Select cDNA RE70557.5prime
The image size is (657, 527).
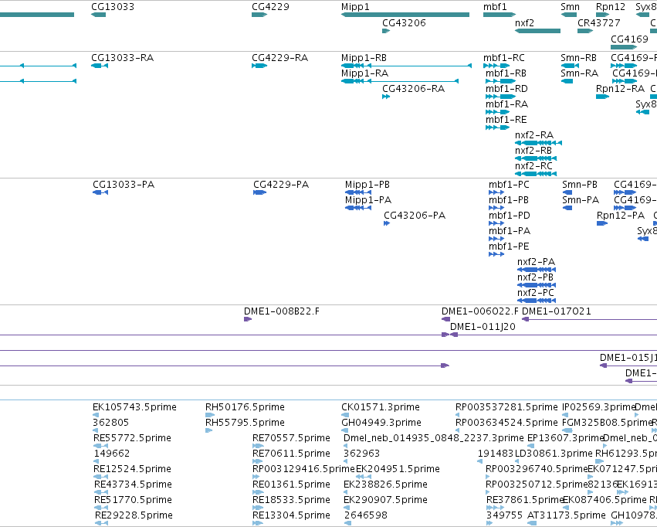point(291,438)
